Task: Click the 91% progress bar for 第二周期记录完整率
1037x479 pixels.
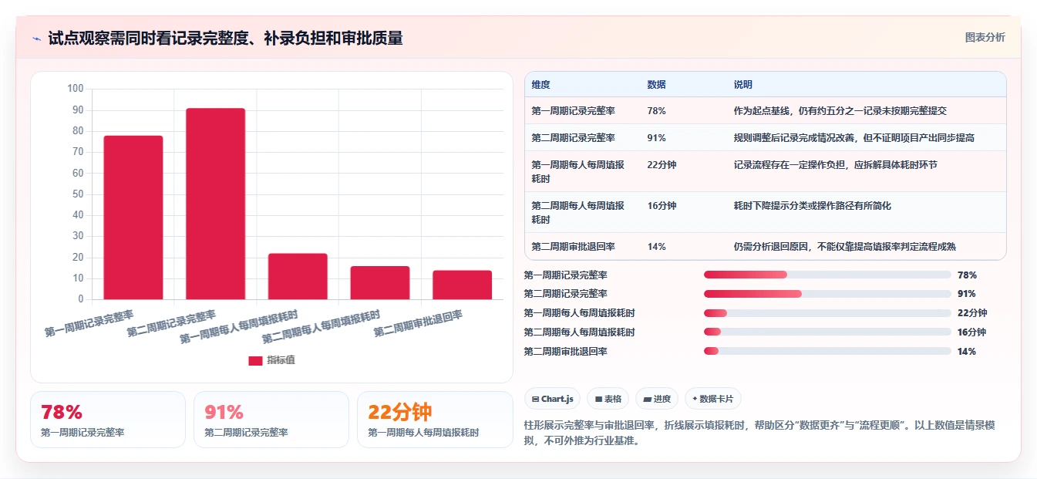Action: coord(827,294)
